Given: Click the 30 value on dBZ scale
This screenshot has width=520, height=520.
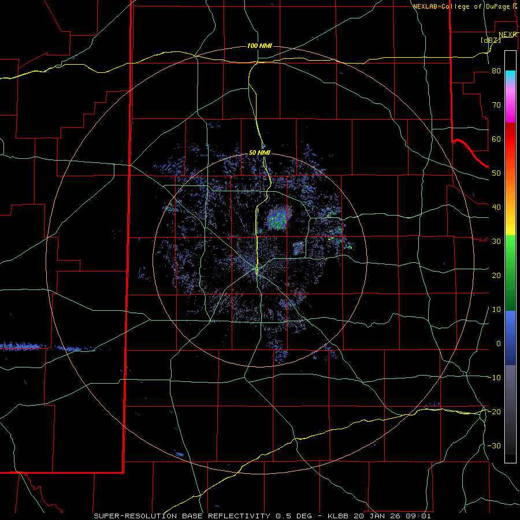Looking at the screenshot, I should 496,242.
